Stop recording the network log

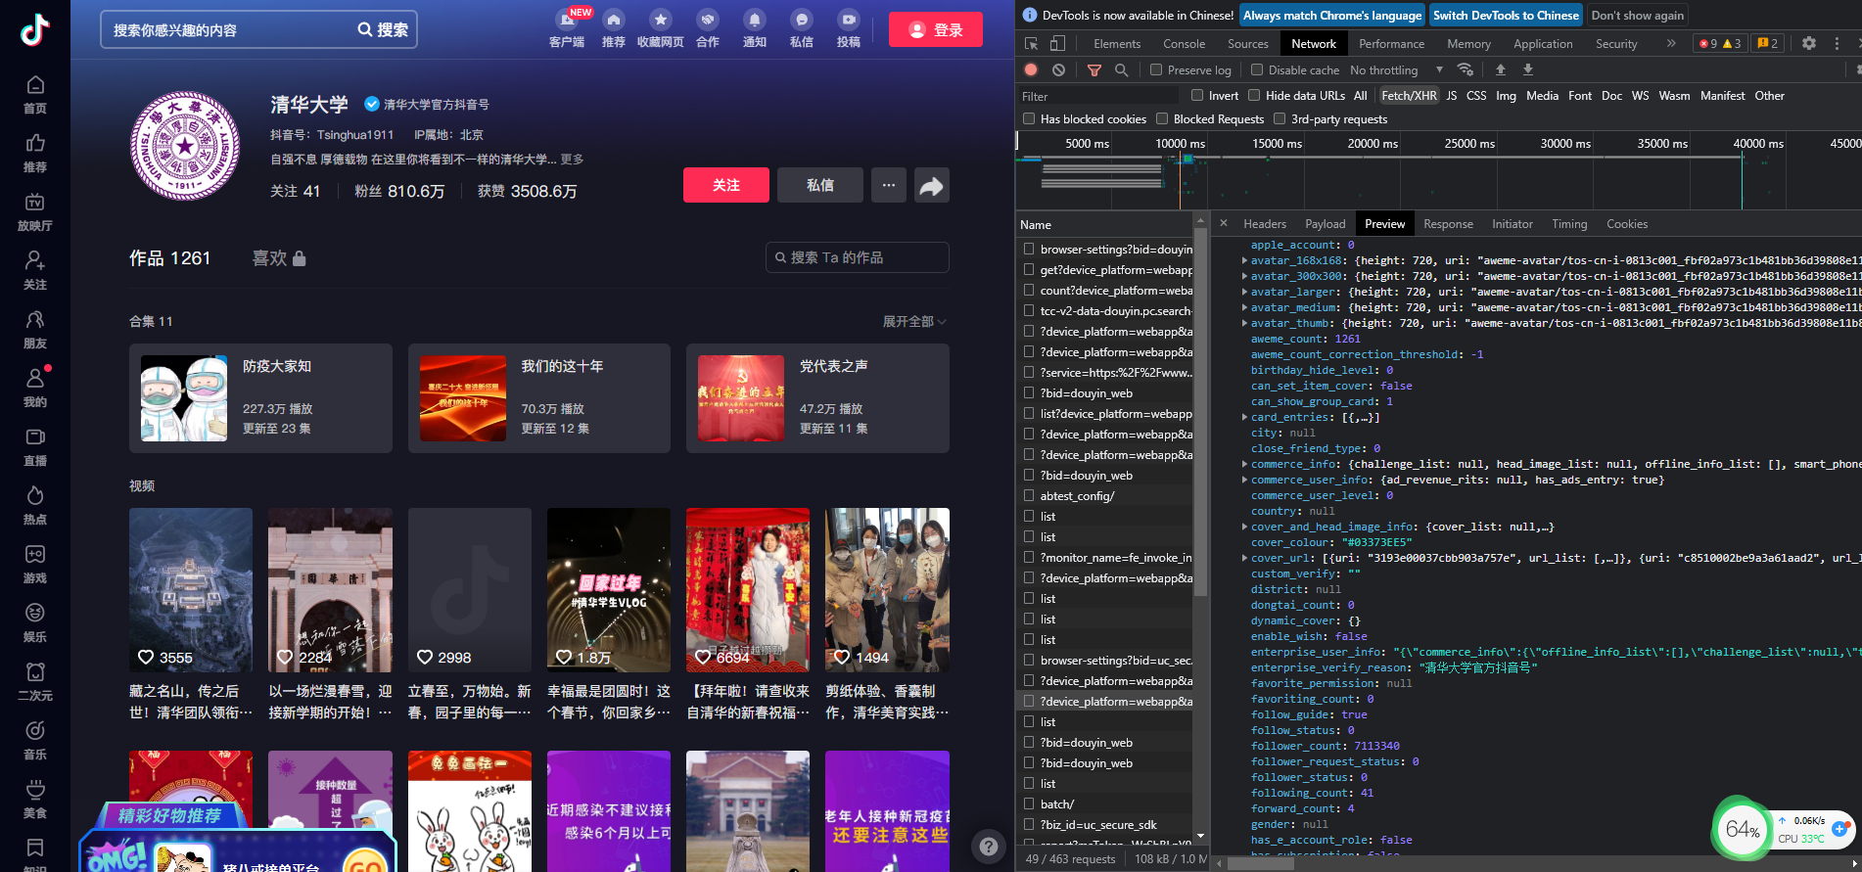click(1031, 69)
